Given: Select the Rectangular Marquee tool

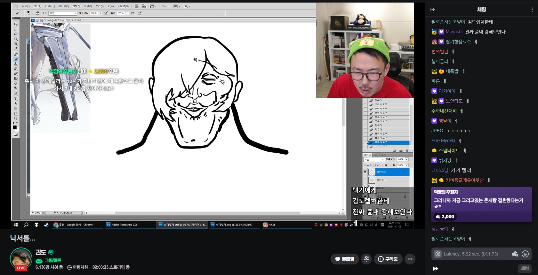Looking at the screenshot, I should click(x=16, y=29).
